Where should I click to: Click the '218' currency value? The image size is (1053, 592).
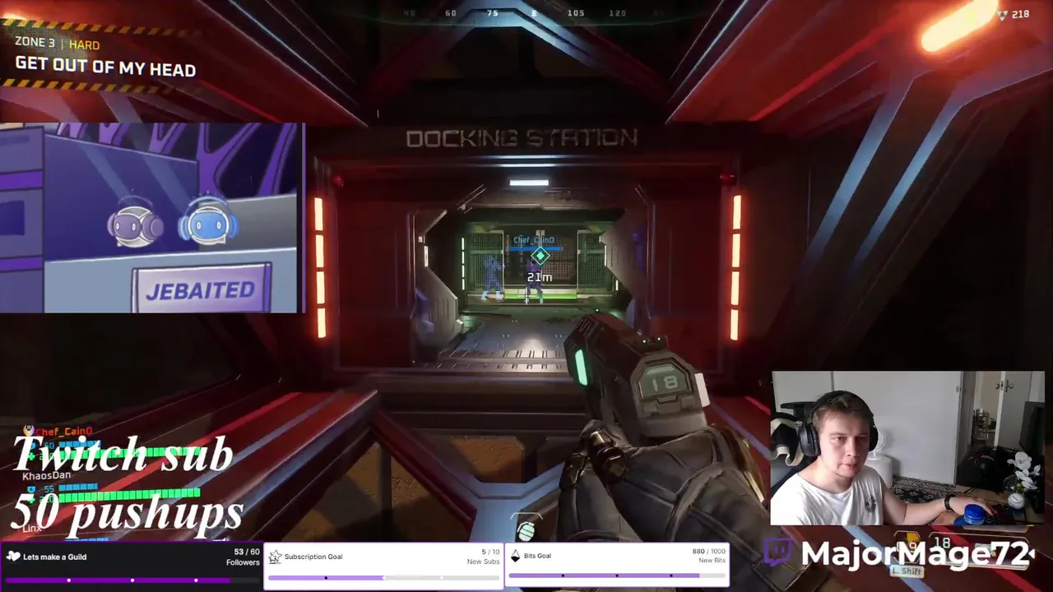point(1020,14)
